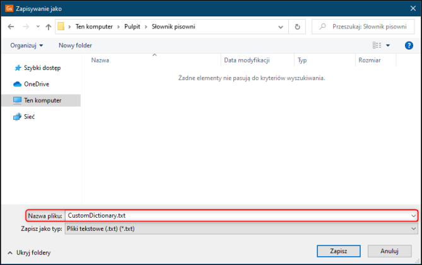The width and height of the screenshot is (422, 265).
Task: Go back using the left arrow
Action: (x=11, y=26)
